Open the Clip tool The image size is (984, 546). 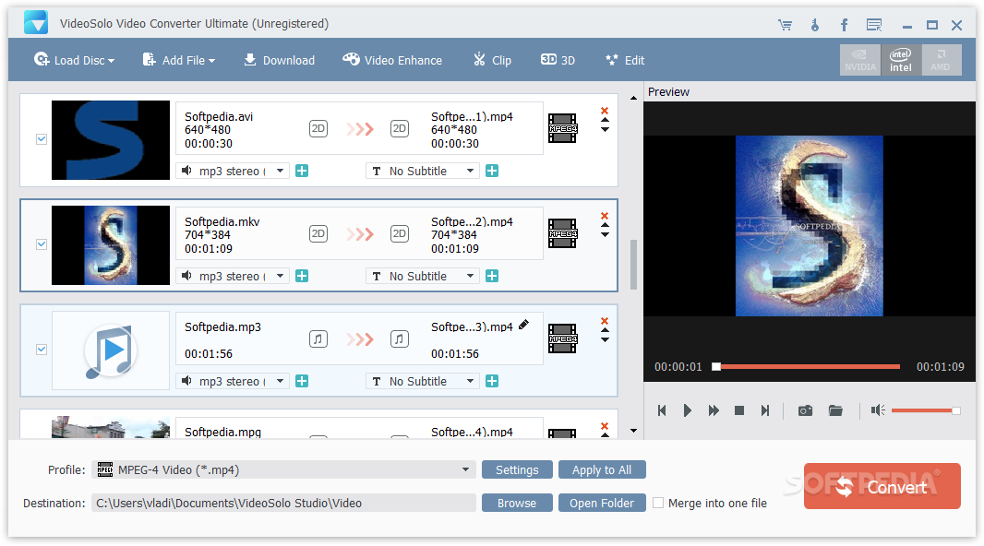click(492, 60)
